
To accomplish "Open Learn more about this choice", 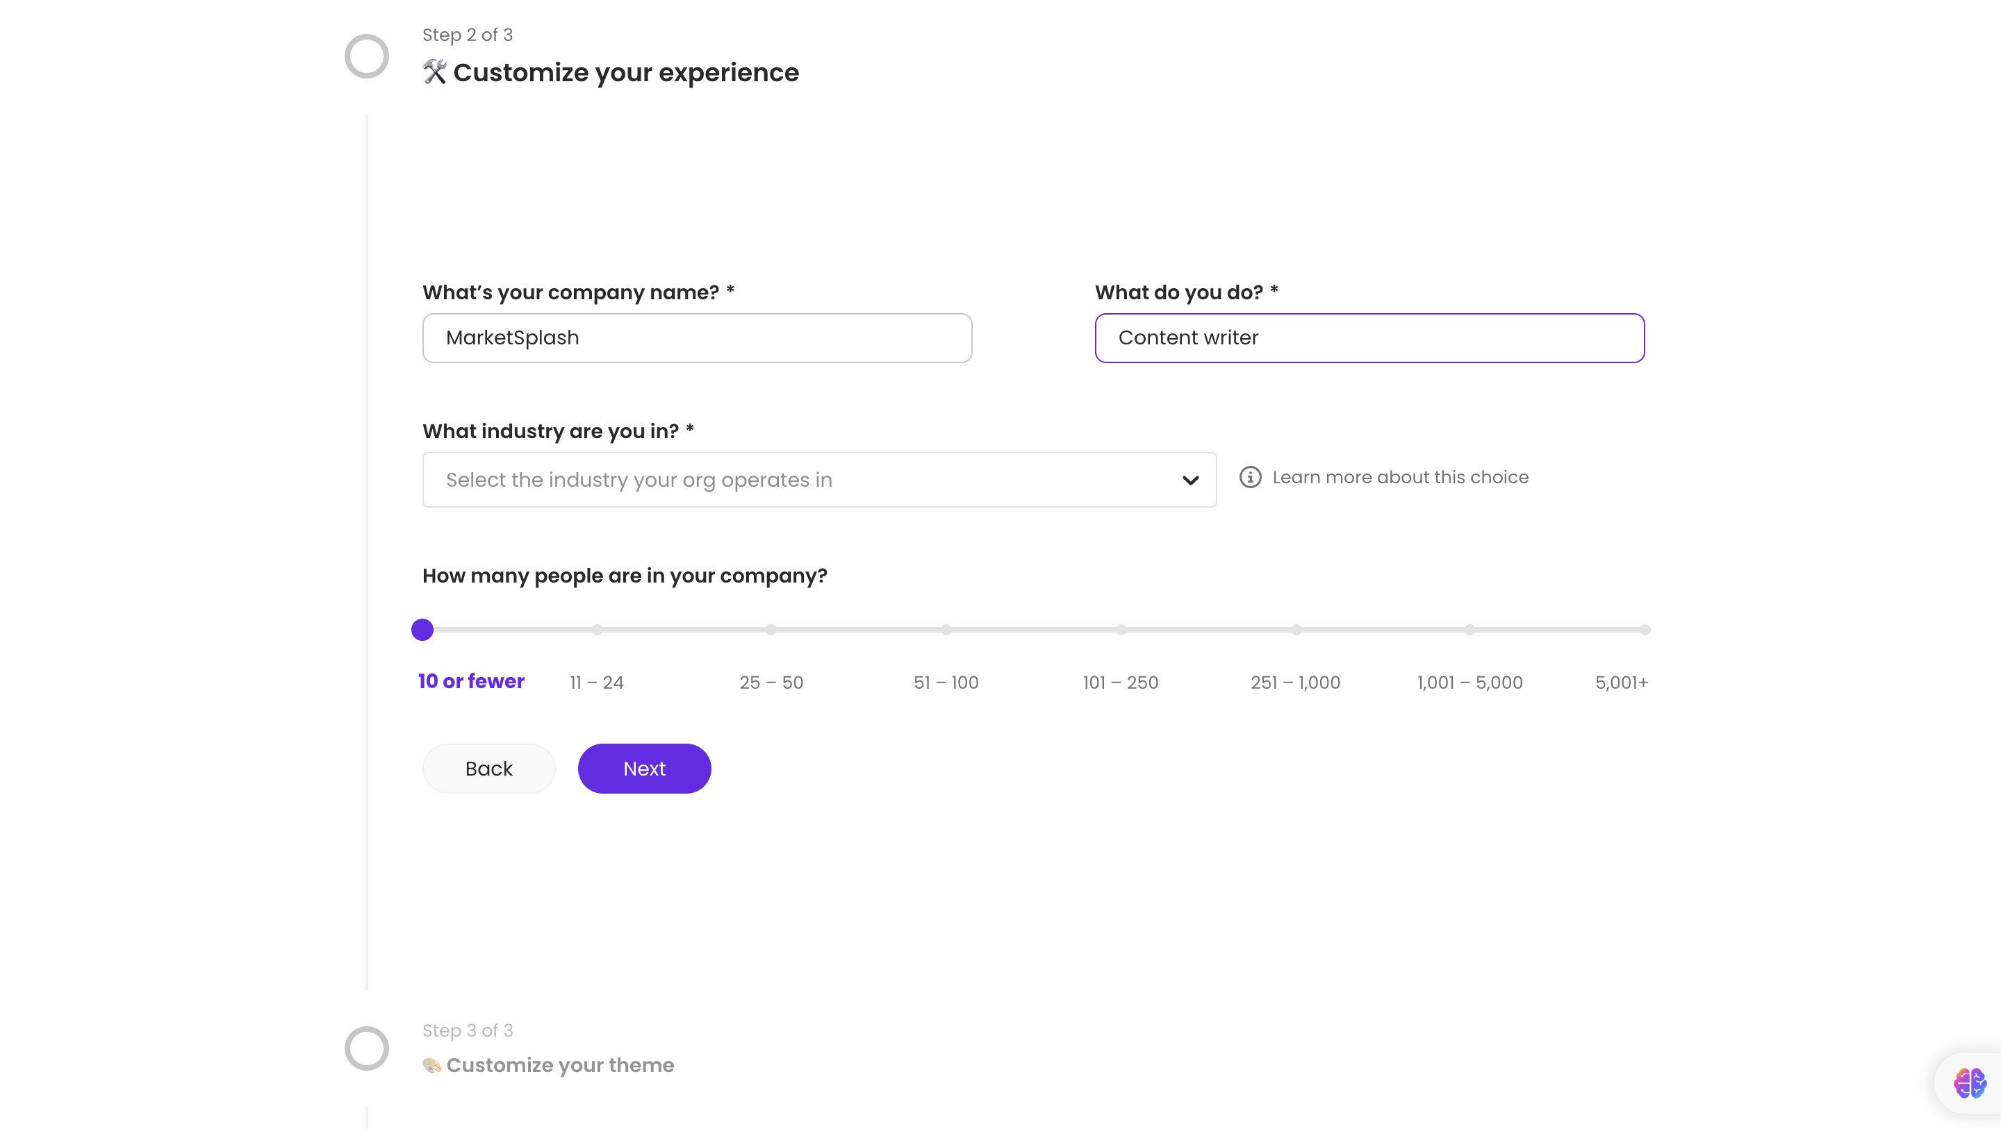I will [1400, 477].
